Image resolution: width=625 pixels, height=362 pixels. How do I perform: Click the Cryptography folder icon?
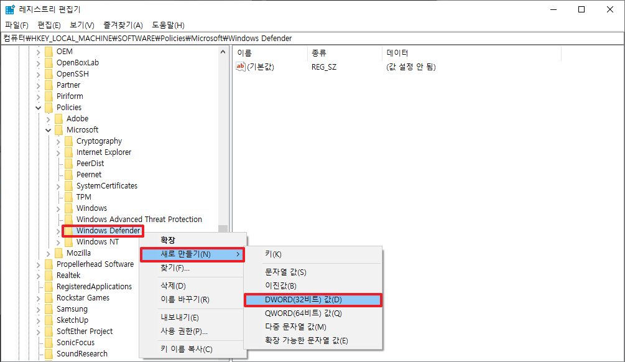tap(69, 141)
